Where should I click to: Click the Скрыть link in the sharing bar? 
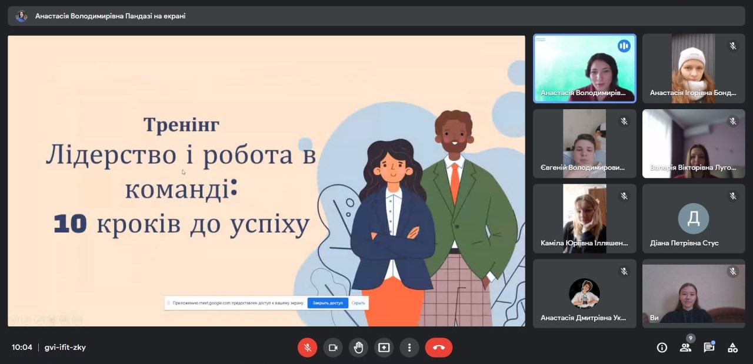(x=358, y=303)
